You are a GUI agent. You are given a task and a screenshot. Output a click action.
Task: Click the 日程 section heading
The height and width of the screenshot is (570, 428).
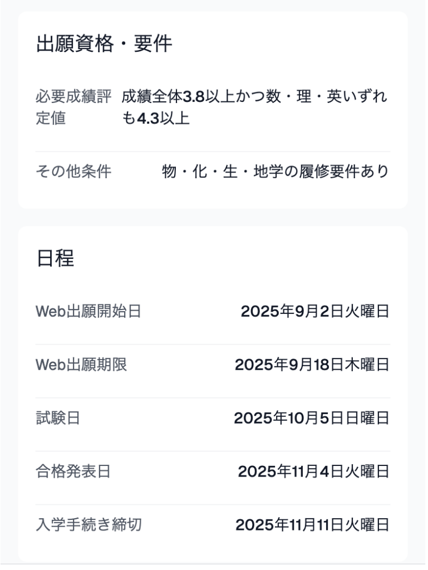[x=55, y=258]
